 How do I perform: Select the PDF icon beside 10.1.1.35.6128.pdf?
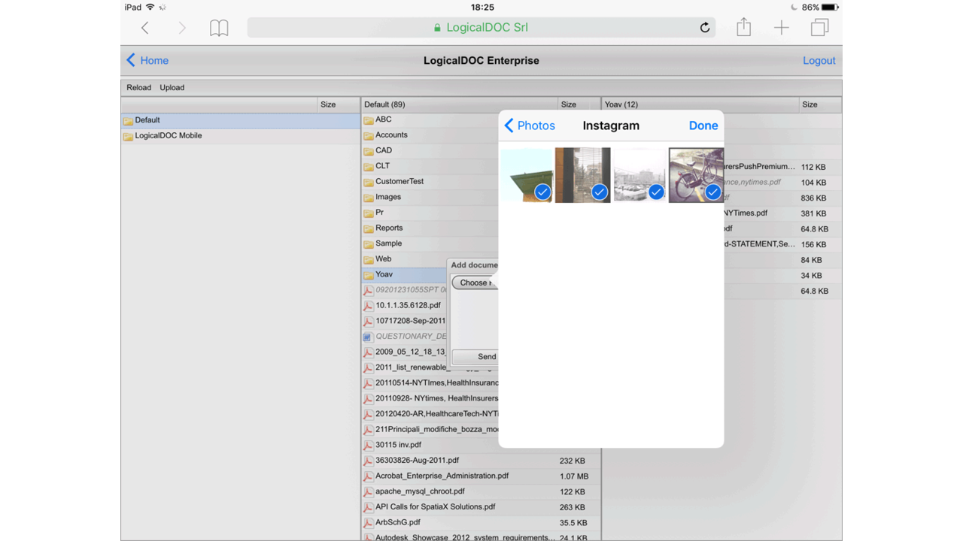[368, 305]
